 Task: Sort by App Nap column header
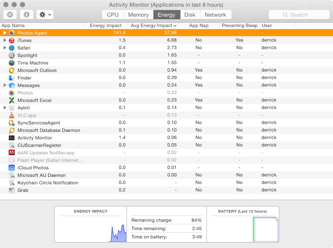(199, 25)
